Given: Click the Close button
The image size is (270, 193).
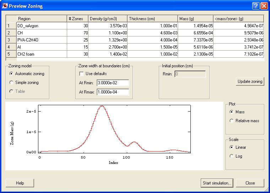Looking at the screenshot, I should coord(250,183).
